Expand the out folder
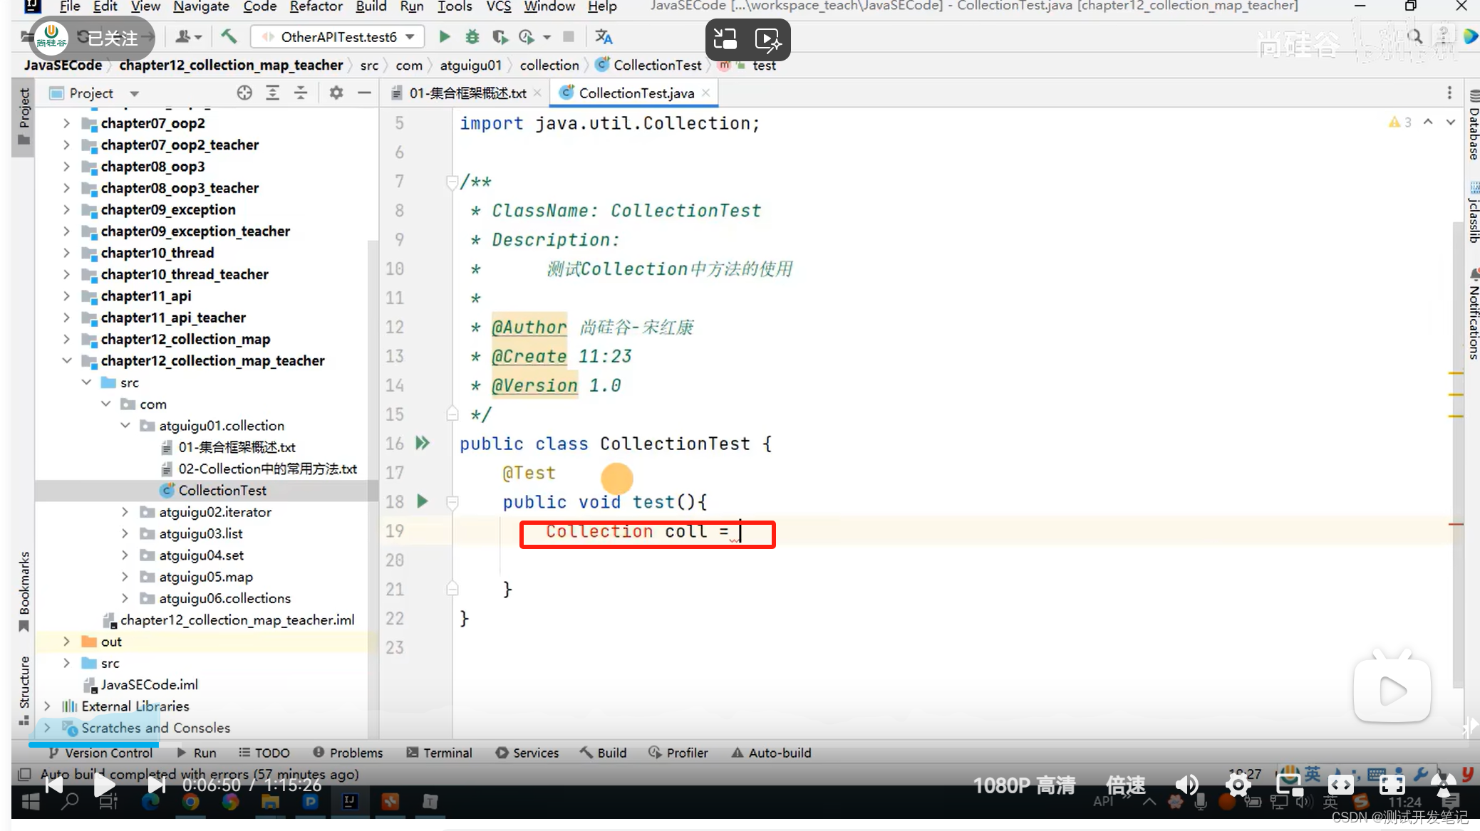The height and width of the screenshot is (831, 1480). (66, 642)
